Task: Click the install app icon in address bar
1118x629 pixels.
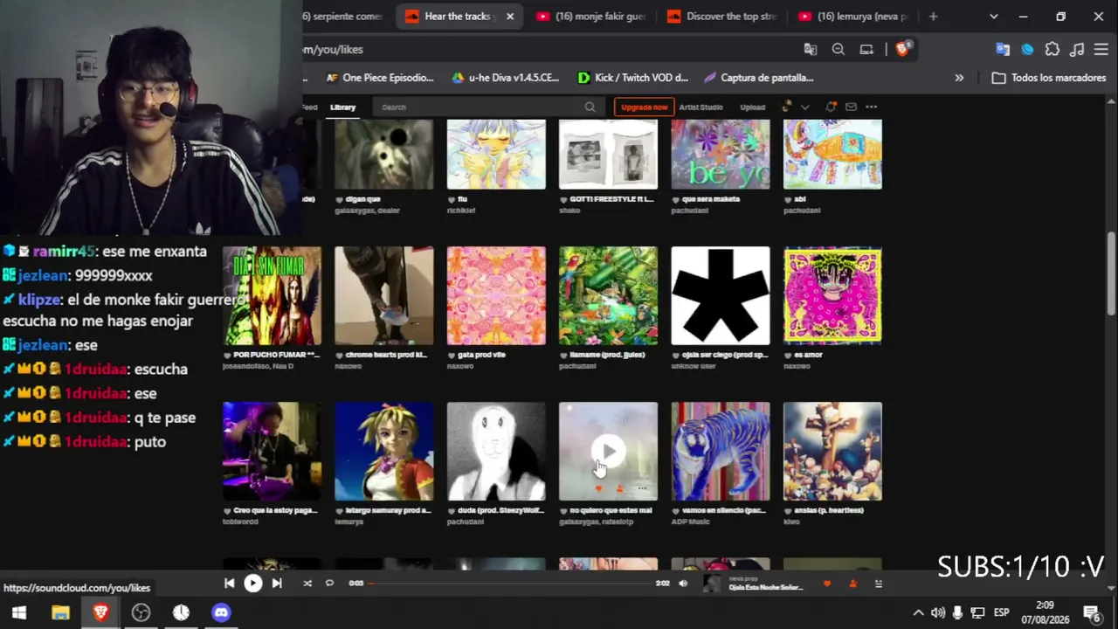Action: [x=866, y=50]
